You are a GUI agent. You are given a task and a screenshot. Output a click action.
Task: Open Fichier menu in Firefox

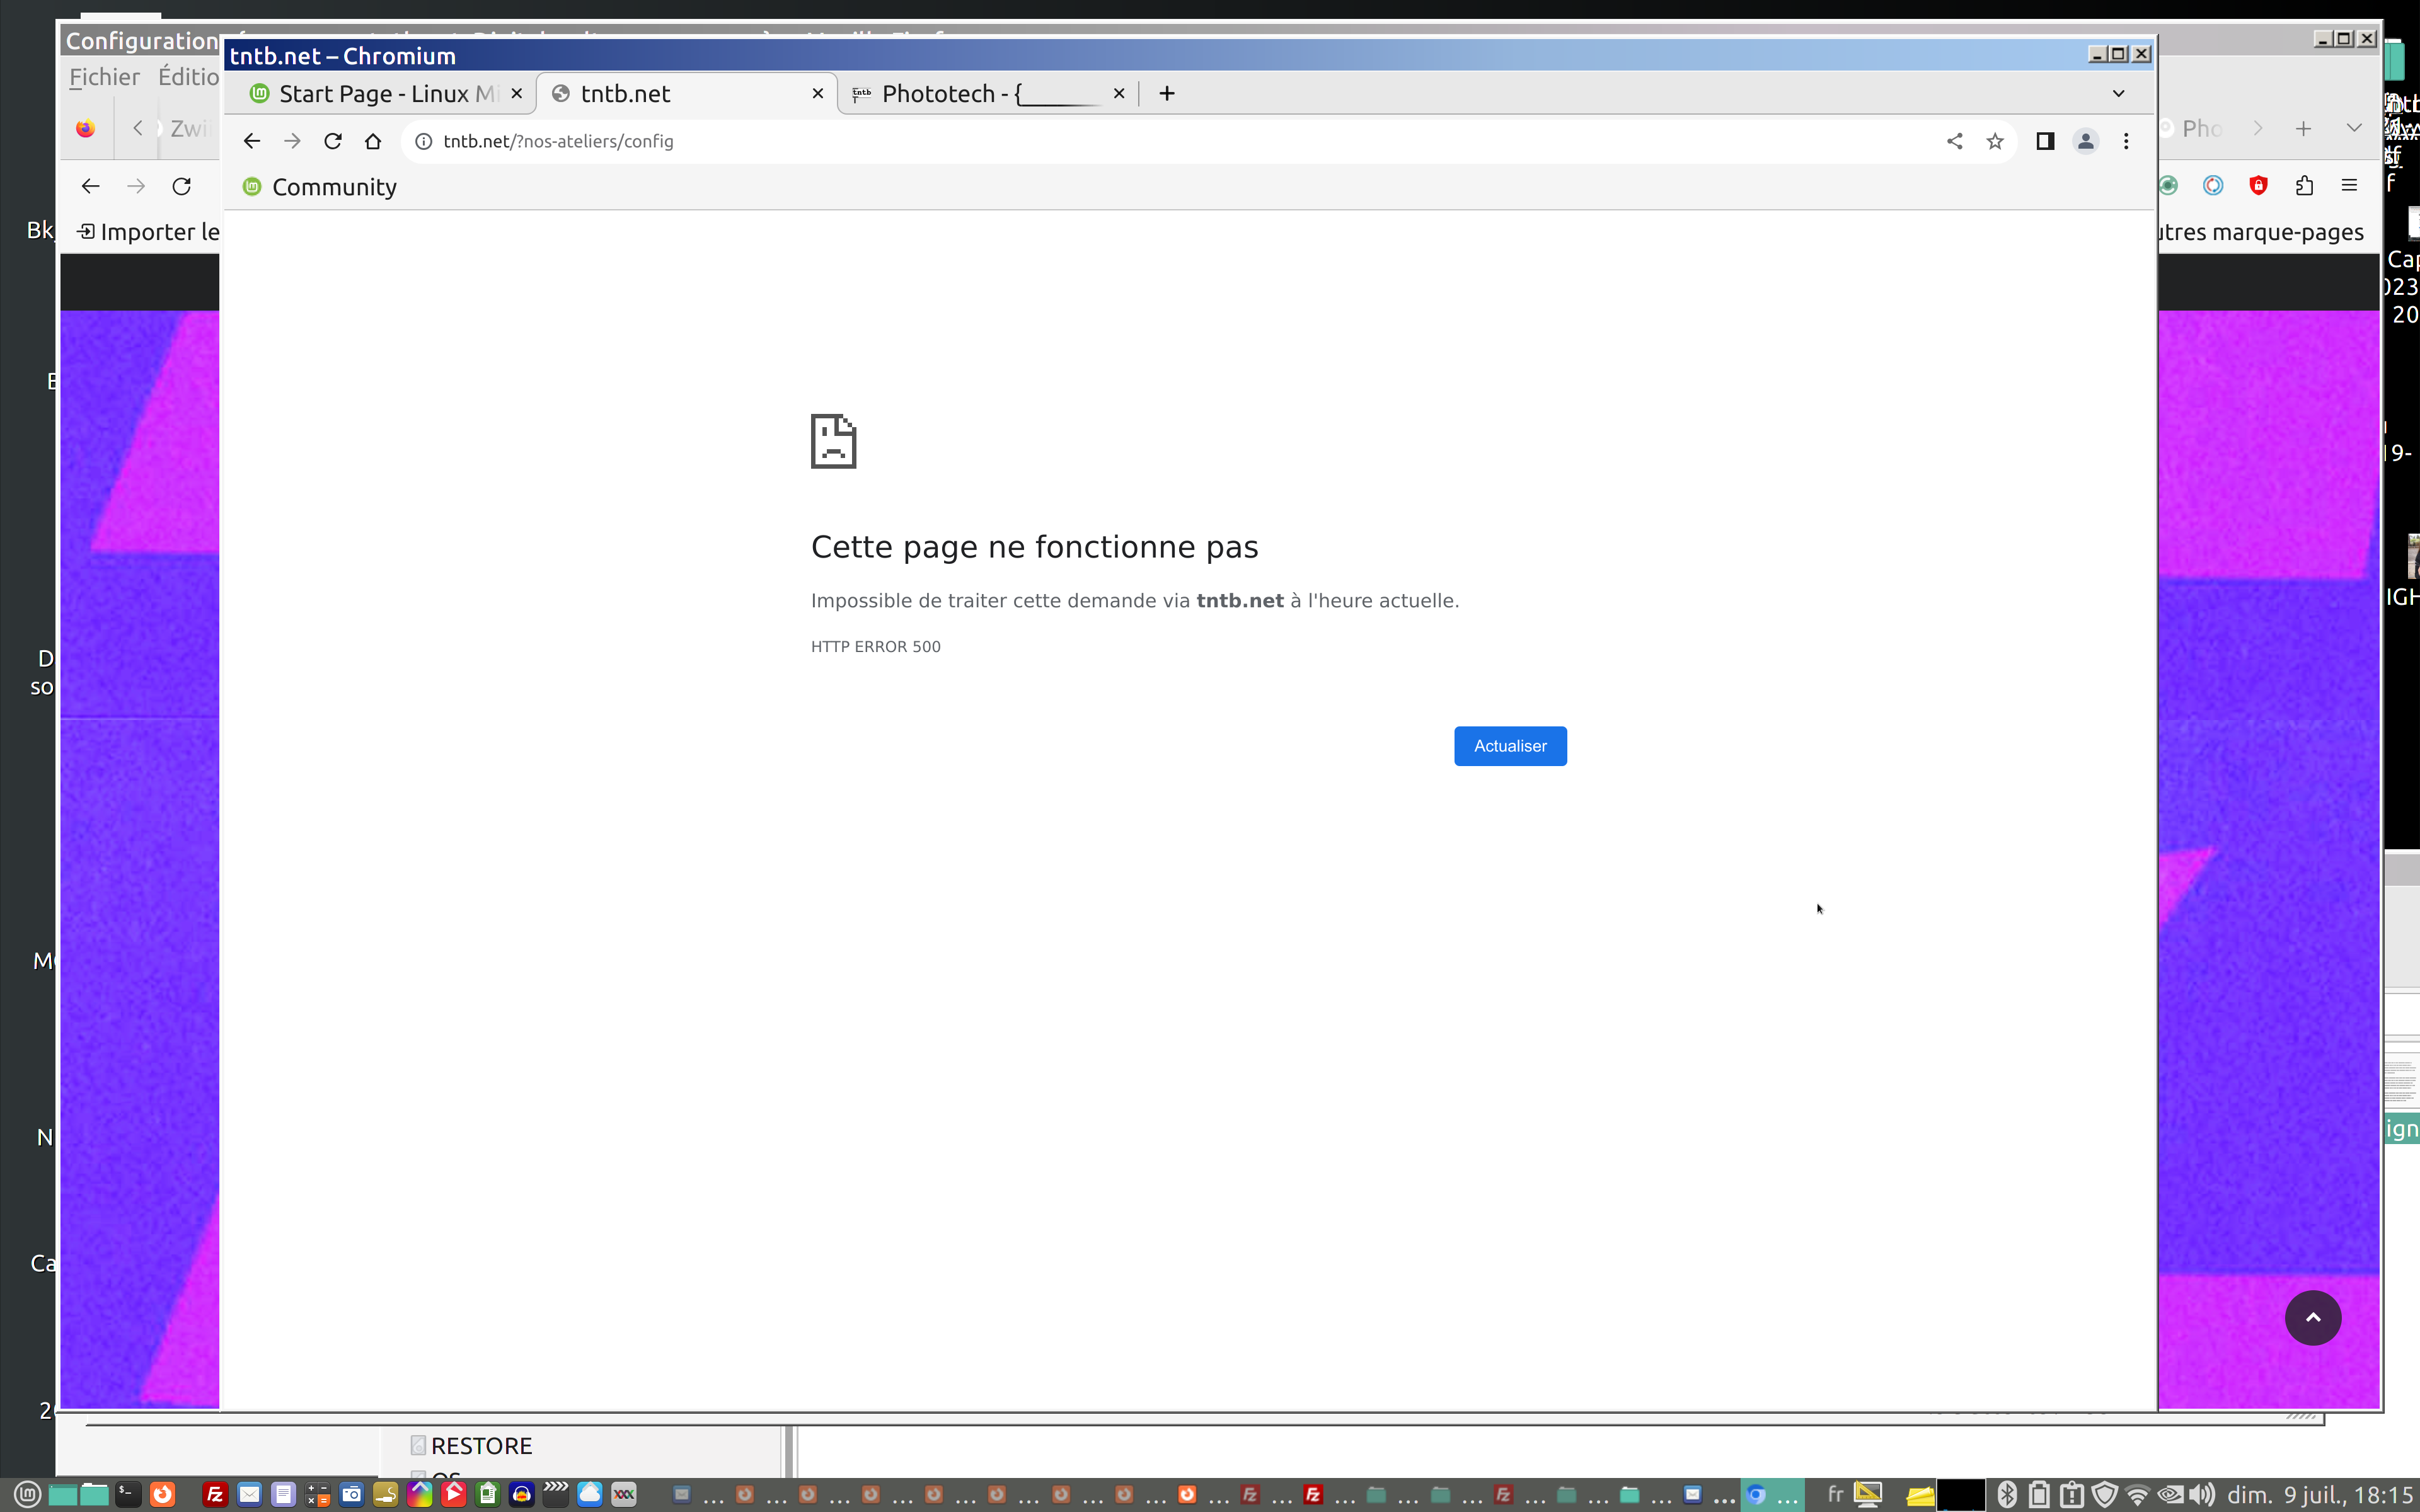click(104, 77)
